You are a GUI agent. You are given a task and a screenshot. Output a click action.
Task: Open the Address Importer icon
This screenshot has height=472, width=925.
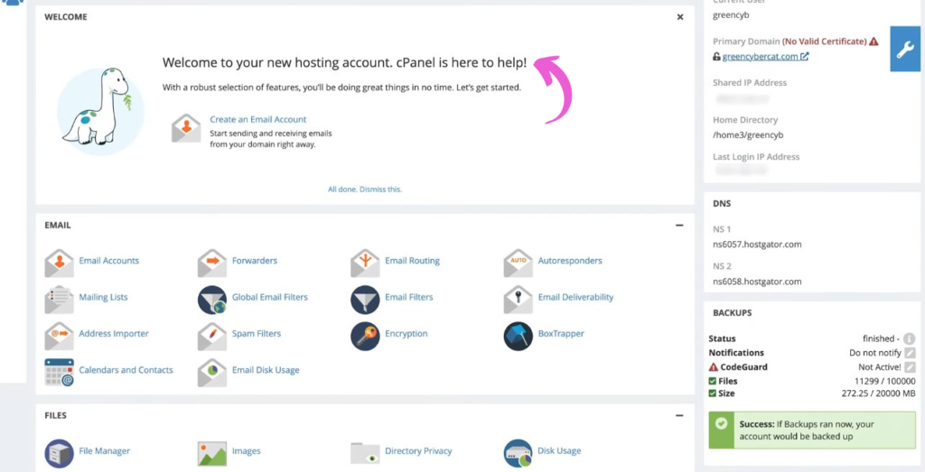point(59,336)
